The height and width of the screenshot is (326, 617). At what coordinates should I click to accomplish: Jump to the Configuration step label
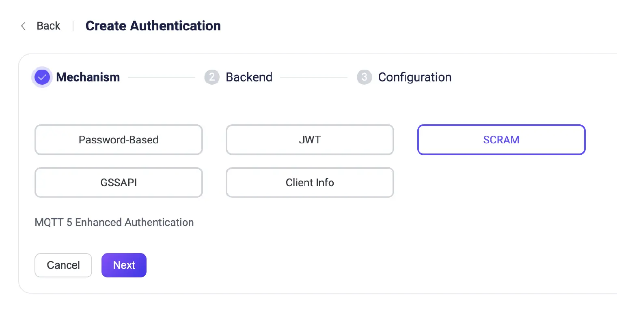coord(414,77)
